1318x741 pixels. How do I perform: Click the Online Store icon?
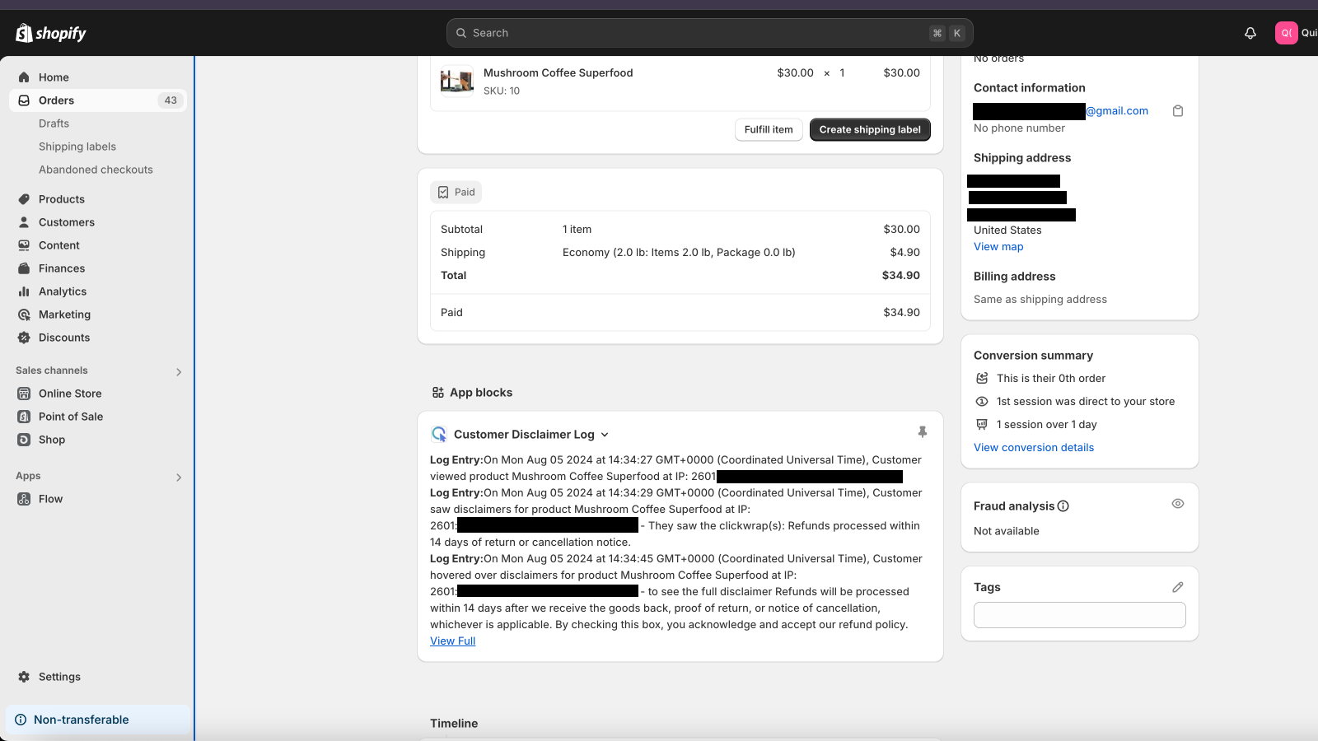tap(24, 394)
